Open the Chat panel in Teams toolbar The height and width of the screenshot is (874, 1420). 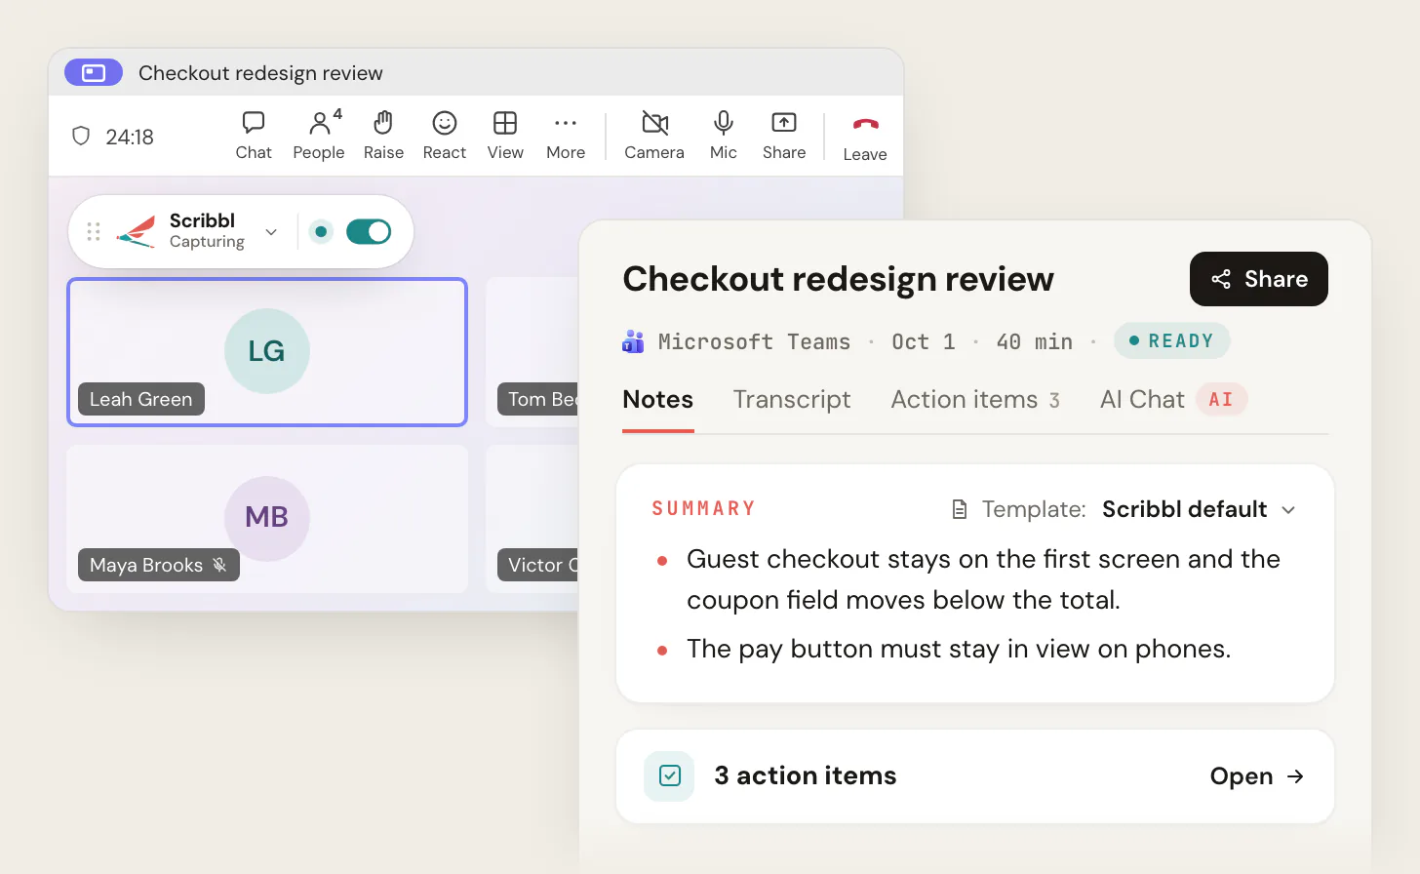[254, 136]
